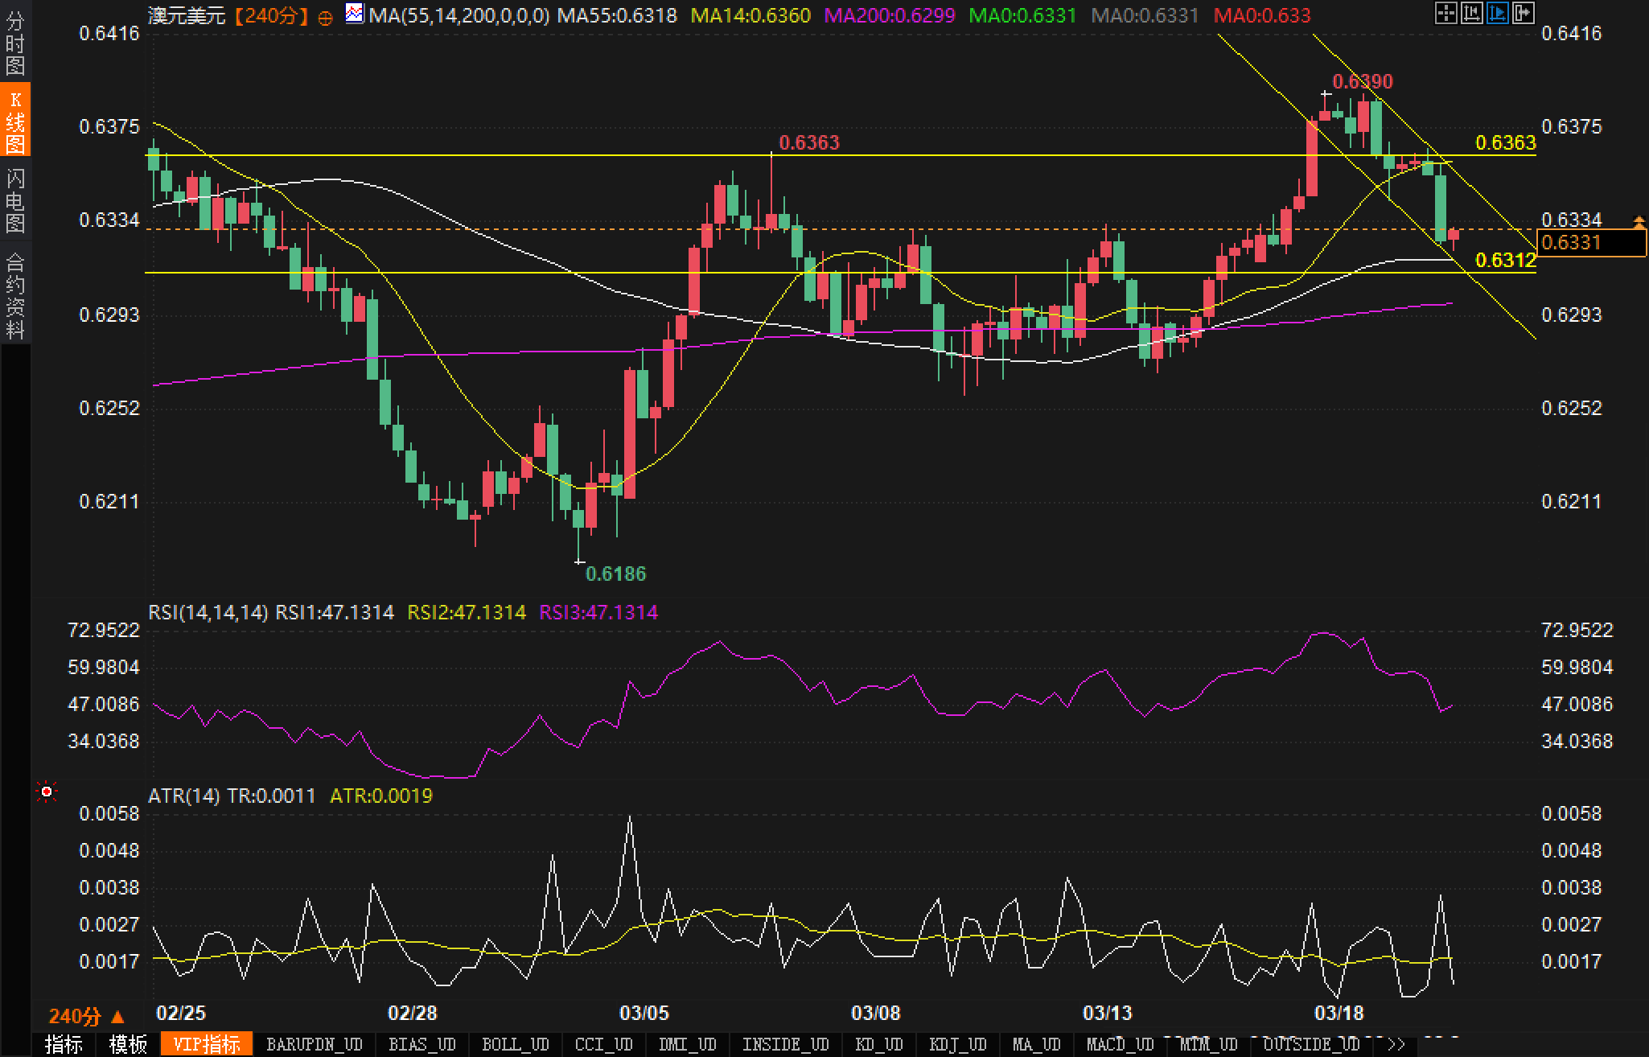The height and width of the screenshot is (1057, 1649).
Task: Click the green MA0:0.6331 label
Action: click(1022, 15)
